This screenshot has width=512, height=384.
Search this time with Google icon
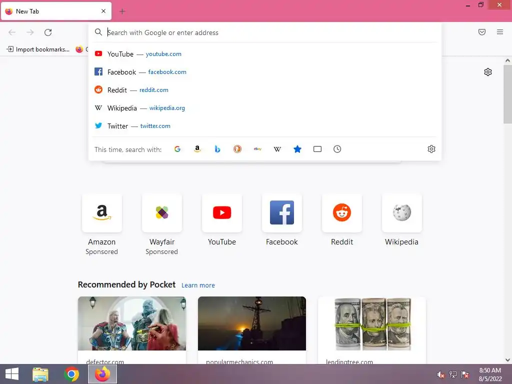pyautogui.click(x=177, y=149)
